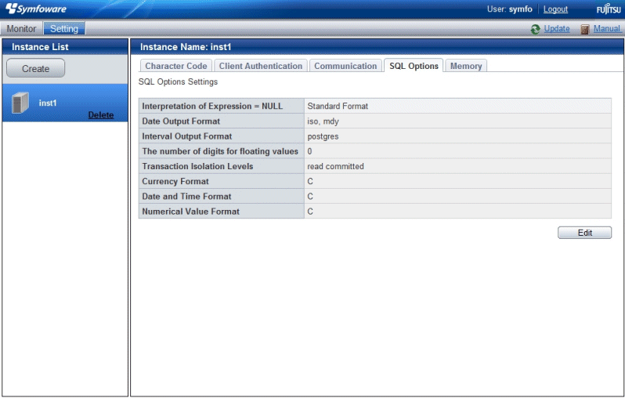This screenshot has width=625, height=398.
Task: Click the Numerical Value Format value 'C'
Action: pyautogui.click(x=310, y=212)
